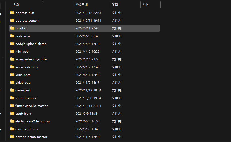Click 文件夹 type in the gerenjianli row
Viewport: 231px width, 142px height.
tap(116, 90)
